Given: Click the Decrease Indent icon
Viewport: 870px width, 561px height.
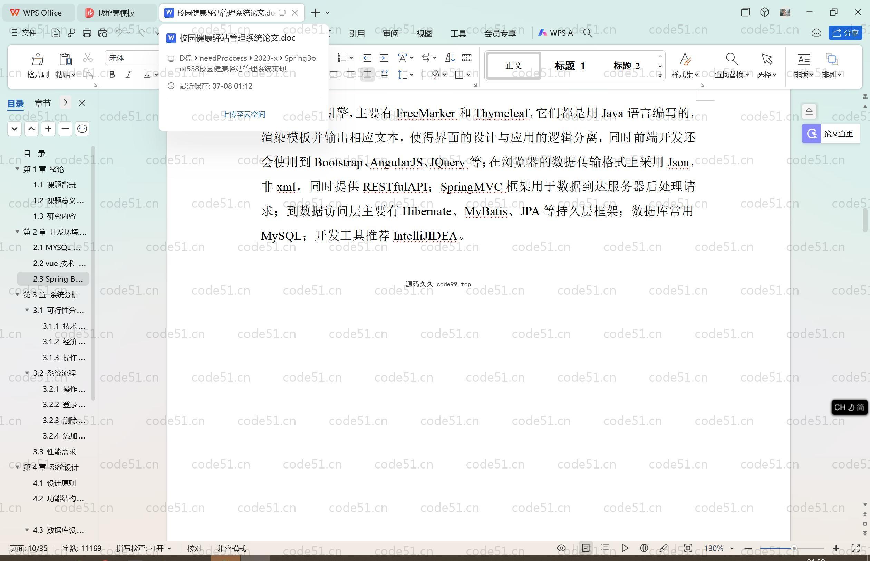Looking at the screenshot, I should tap(367, 58).
